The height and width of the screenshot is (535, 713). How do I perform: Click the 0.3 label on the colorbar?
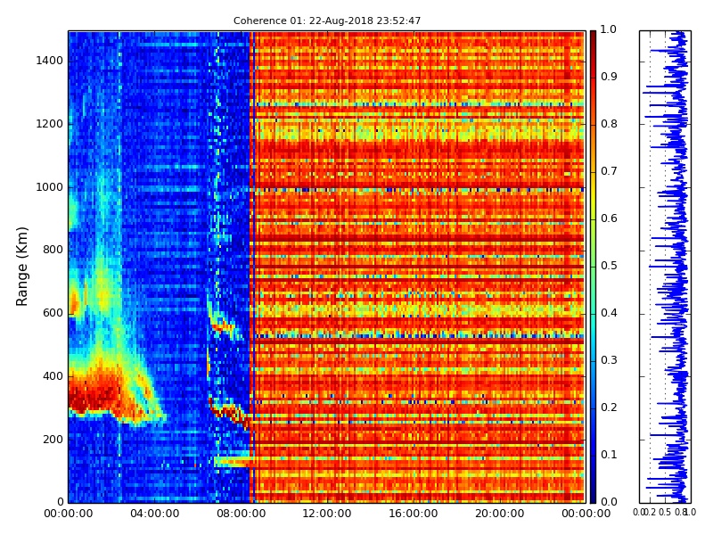pos(609,360)
